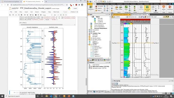The height and width of the screenshot is (98, 174).
Task: Switch to the Stratigraphy ribbon tab
Action: pos(100,4)
